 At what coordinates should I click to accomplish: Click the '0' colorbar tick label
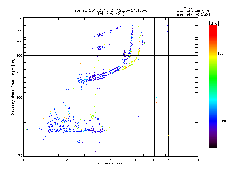(218, 87)
